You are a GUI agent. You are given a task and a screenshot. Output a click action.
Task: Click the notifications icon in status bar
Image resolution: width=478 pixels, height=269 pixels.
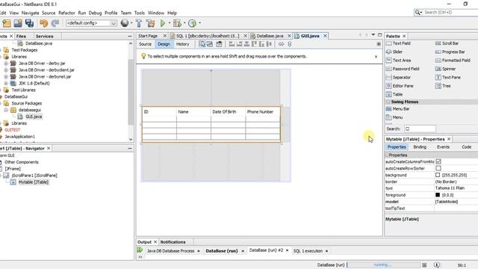click(x=437, y=265)
